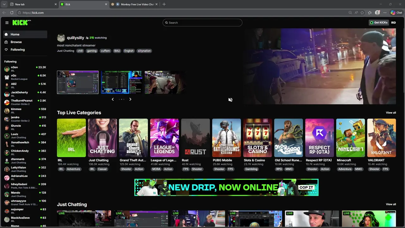This screenshot has width=405, height=228.
Task: Open Loulz in the Following list
Action: click(25, 136)
